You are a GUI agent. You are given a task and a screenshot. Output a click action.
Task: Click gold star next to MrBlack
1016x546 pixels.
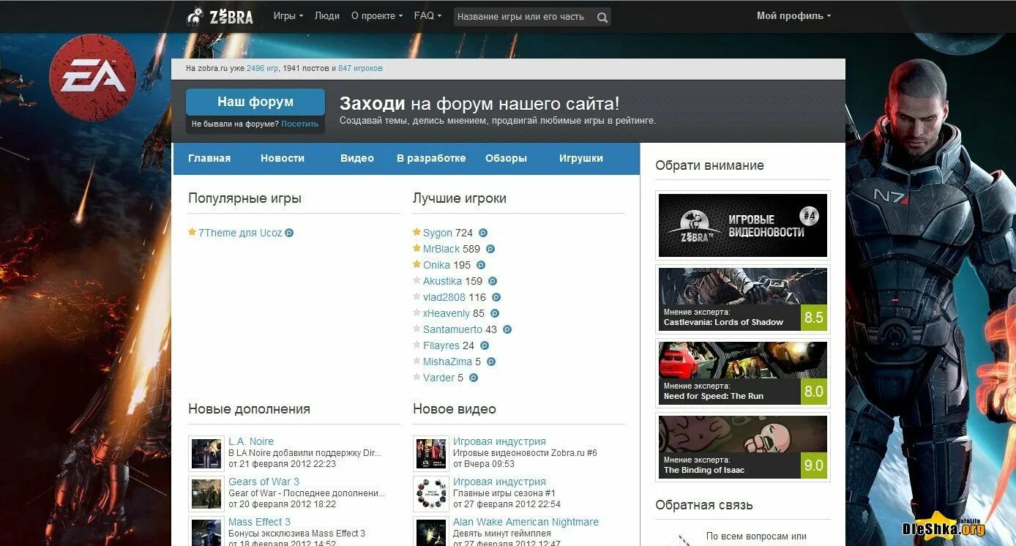(x=417, y=248)
